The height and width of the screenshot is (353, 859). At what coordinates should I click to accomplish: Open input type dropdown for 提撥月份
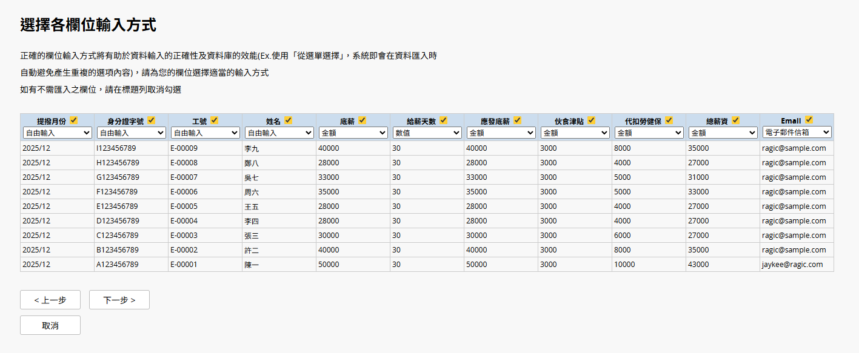(57, 133)
